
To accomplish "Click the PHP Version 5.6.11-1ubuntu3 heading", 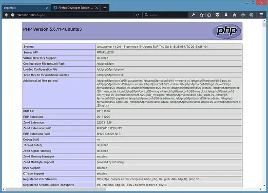I will 53,29.
